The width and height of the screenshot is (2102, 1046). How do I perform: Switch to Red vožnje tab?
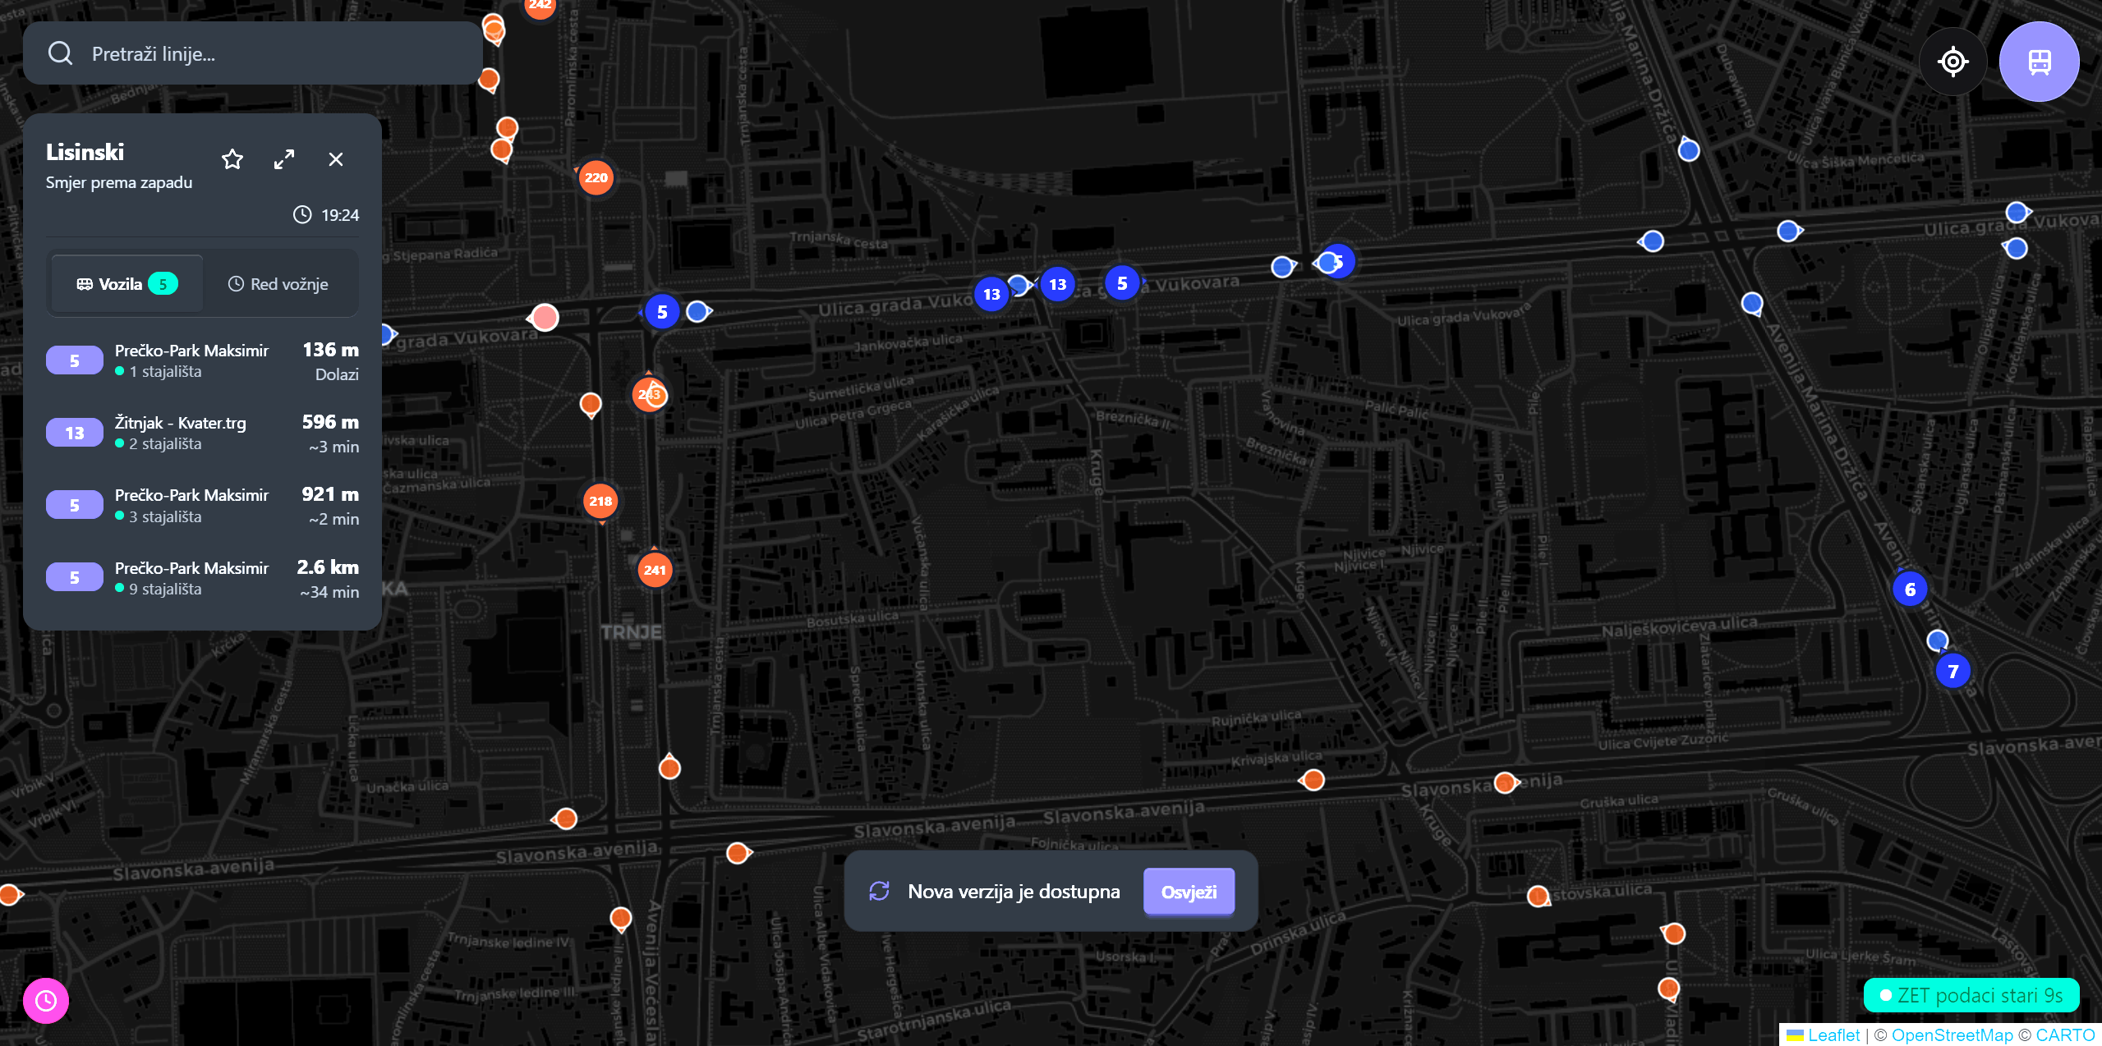click(x=278, y=284)
